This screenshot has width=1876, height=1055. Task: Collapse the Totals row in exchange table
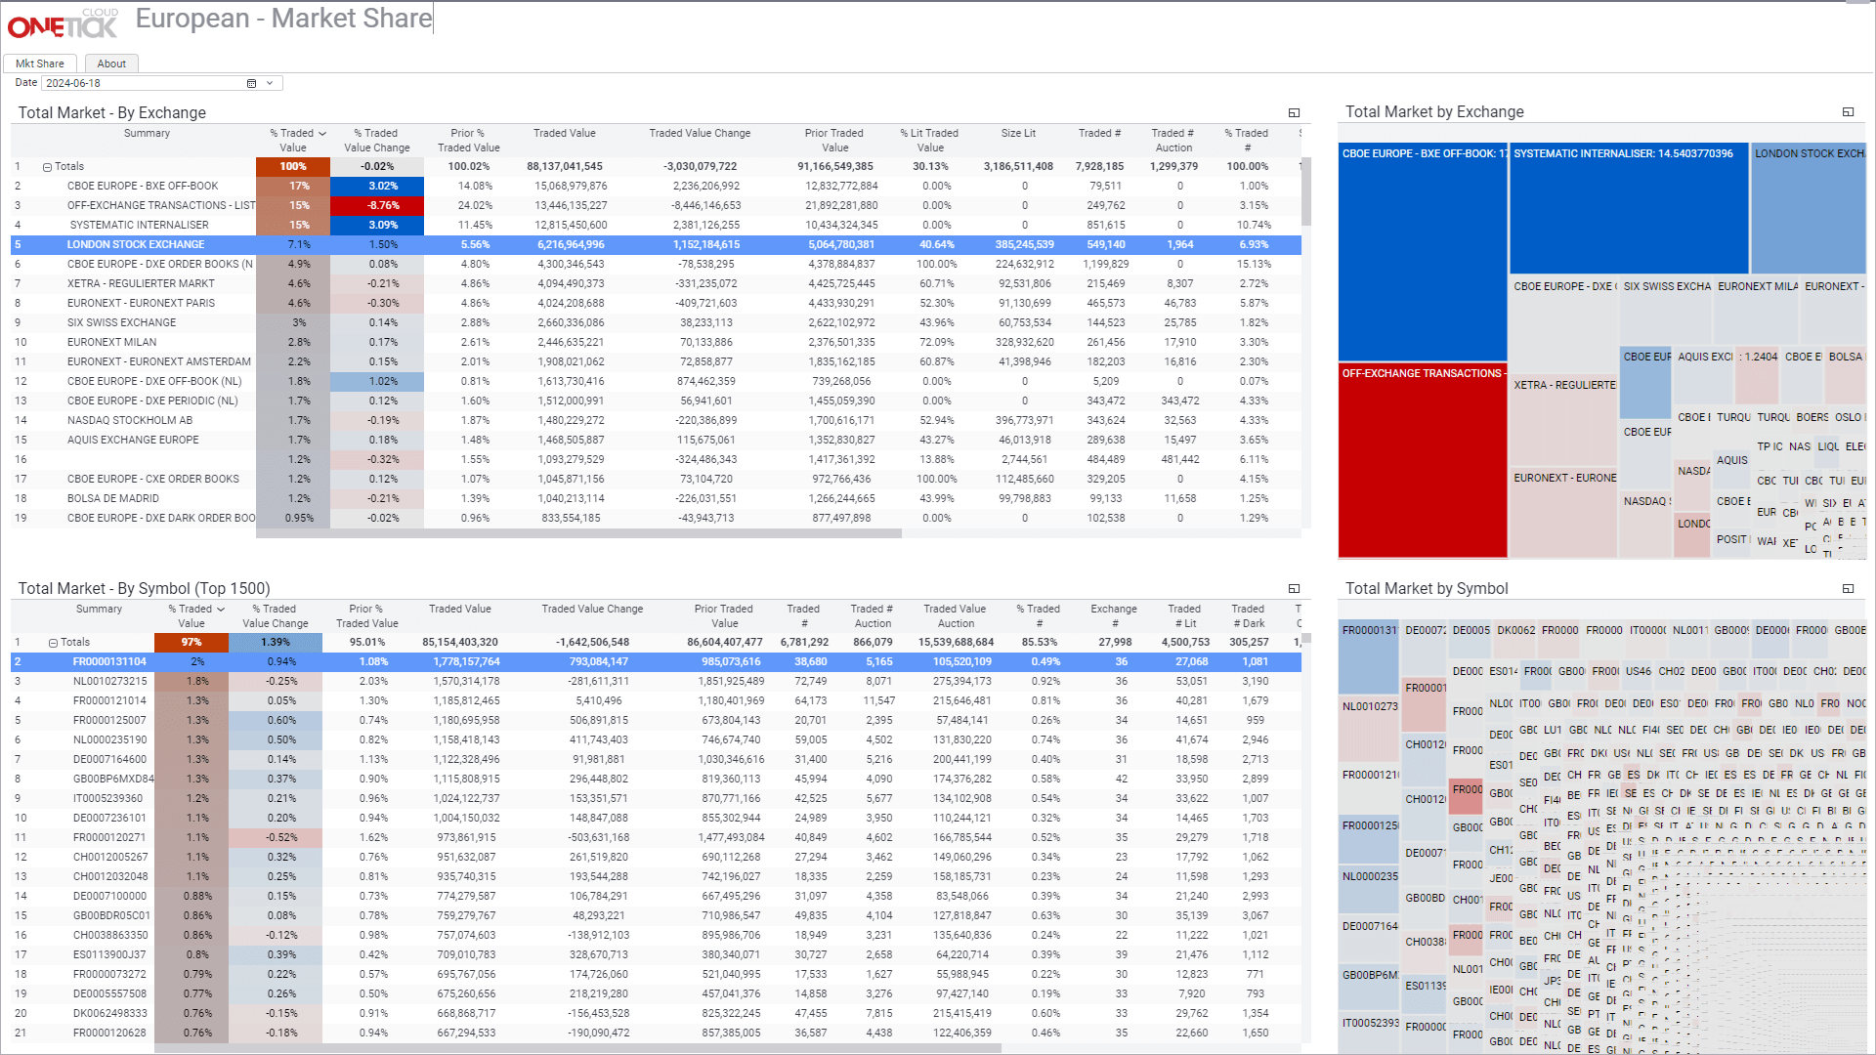pyautogui.click(x=47, y=167)
